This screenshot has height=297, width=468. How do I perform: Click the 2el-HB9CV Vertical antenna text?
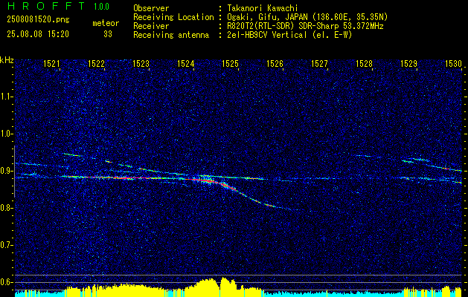click(x=290, y=35)
